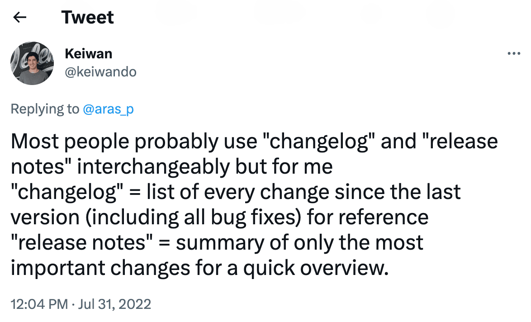Click the "Replying to" label text

(x=45, y=109)
